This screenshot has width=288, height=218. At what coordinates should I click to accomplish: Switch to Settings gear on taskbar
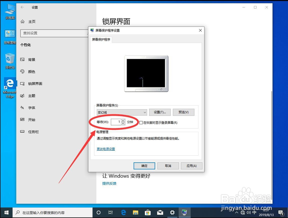coord(172,213)
